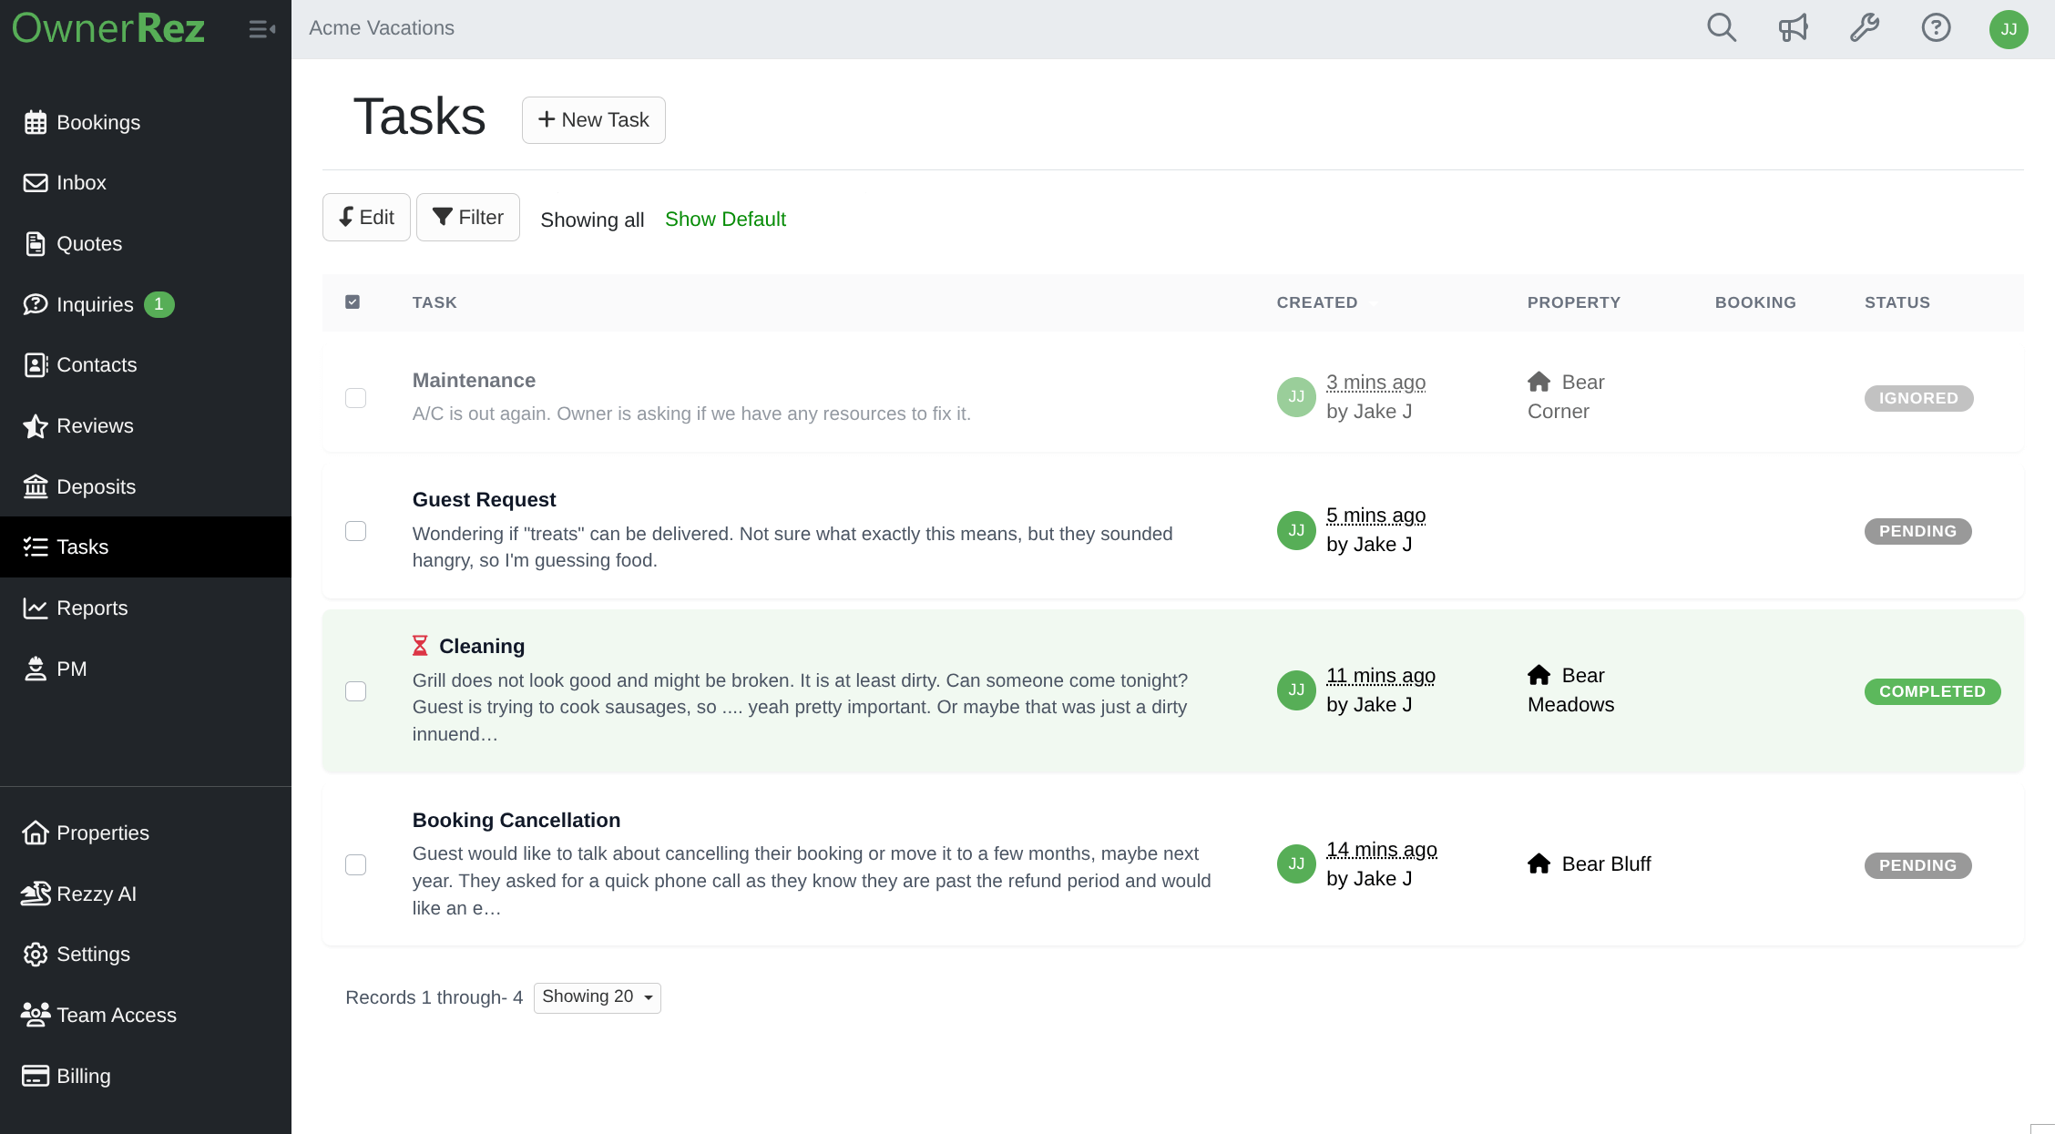This screenshot has height=1134, width=2055.
Task: Collapse the sidebar menu toggle icon
Action: pyautogui.click(x=262, y=29)
